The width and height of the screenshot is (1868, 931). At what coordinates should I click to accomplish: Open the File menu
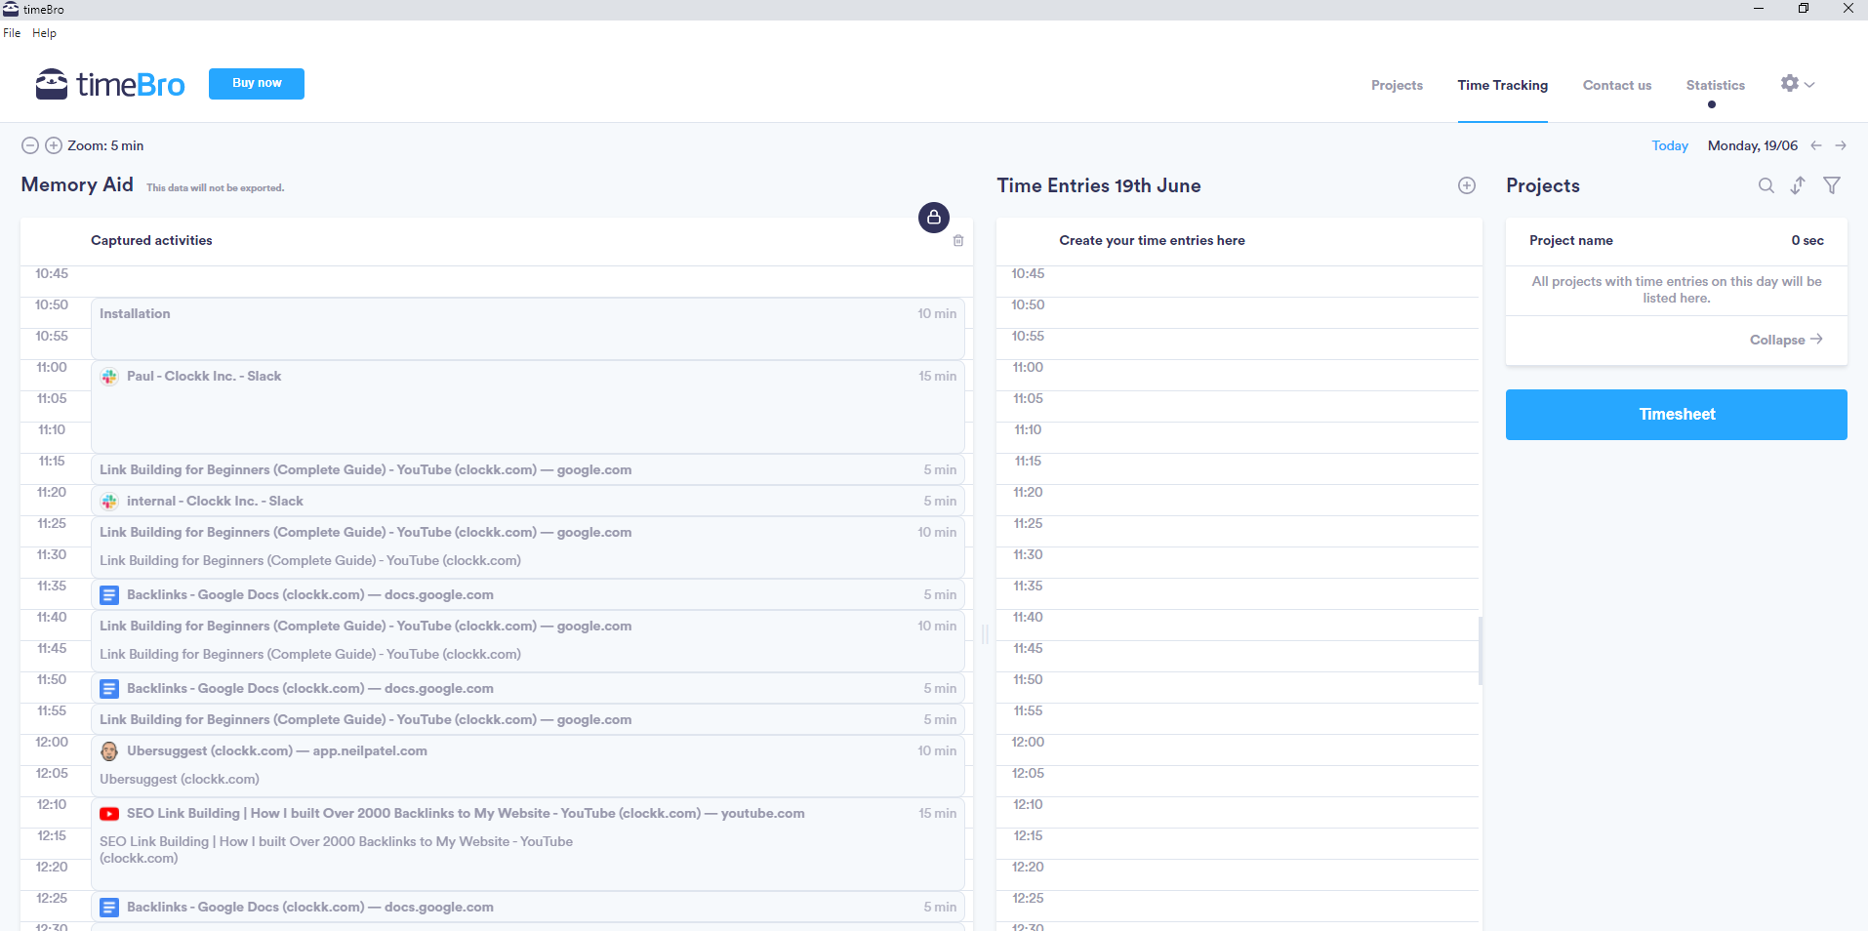pos(12,33)
